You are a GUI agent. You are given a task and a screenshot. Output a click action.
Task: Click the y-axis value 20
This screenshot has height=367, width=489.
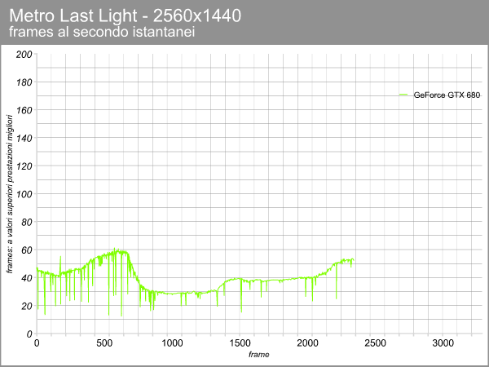pyautogui.click(x=27, y=306)
